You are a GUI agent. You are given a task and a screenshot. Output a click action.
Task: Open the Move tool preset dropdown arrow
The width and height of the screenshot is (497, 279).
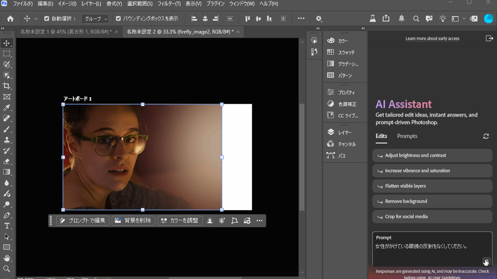(x=36, y=19)
